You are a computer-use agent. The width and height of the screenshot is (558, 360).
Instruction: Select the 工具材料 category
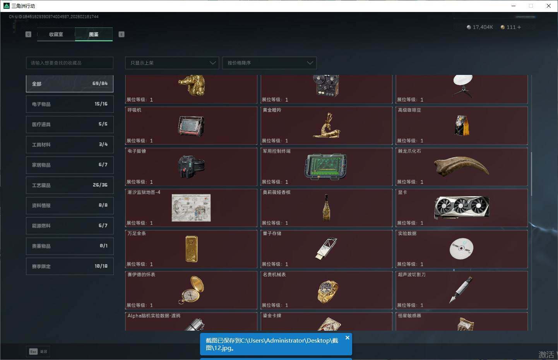tap(70, 144)
